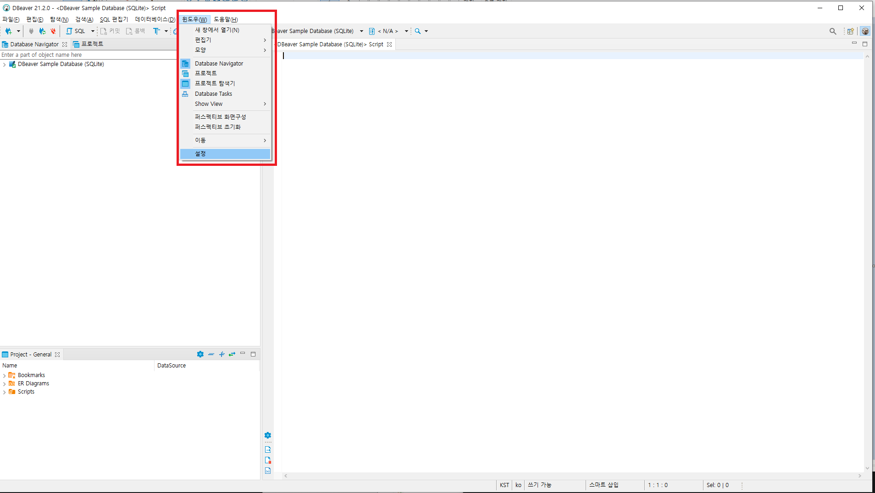Open the SQL 편집기 menu
Viewport: 875px width, 493px height.
114,19
